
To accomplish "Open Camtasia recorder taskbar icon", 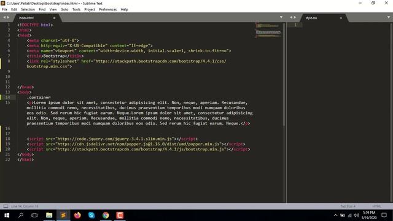I will click(x=120, y=215).
